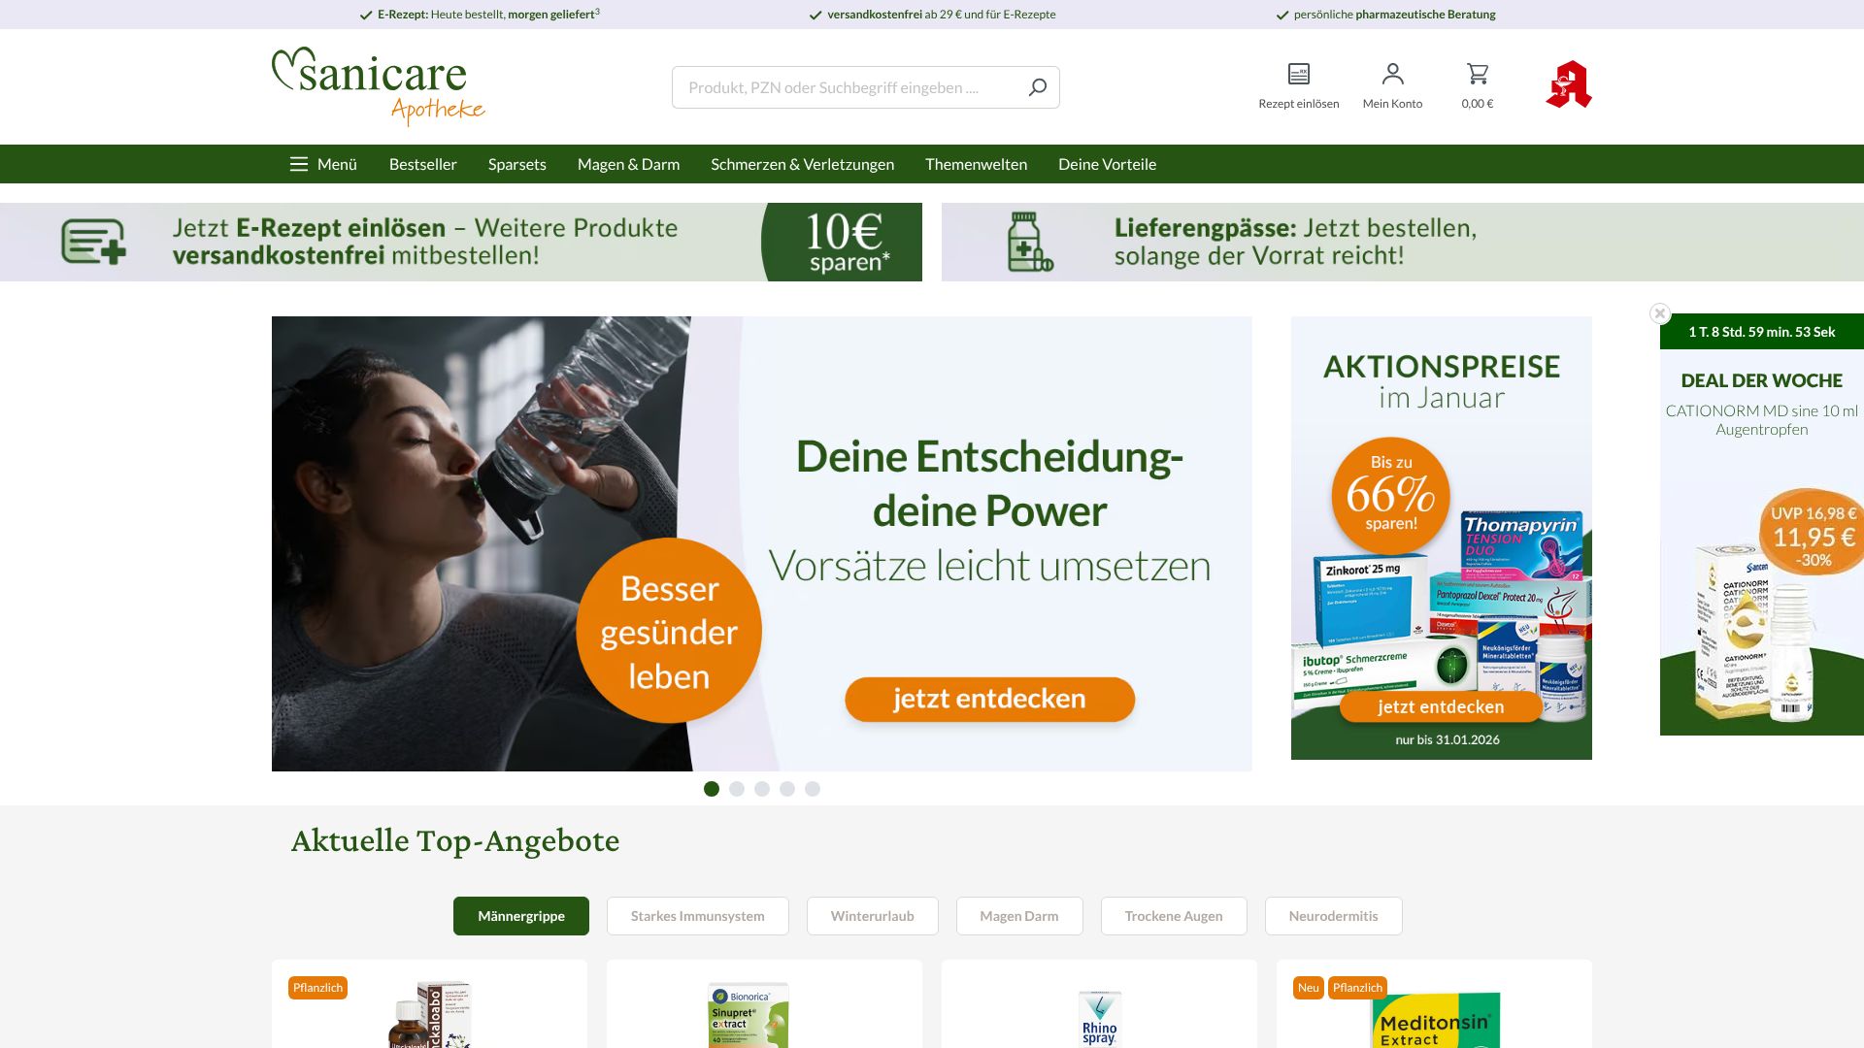1864x1048 pixels.
Task: Open the Sparsets navigation tab
Action: coord(516,164)
